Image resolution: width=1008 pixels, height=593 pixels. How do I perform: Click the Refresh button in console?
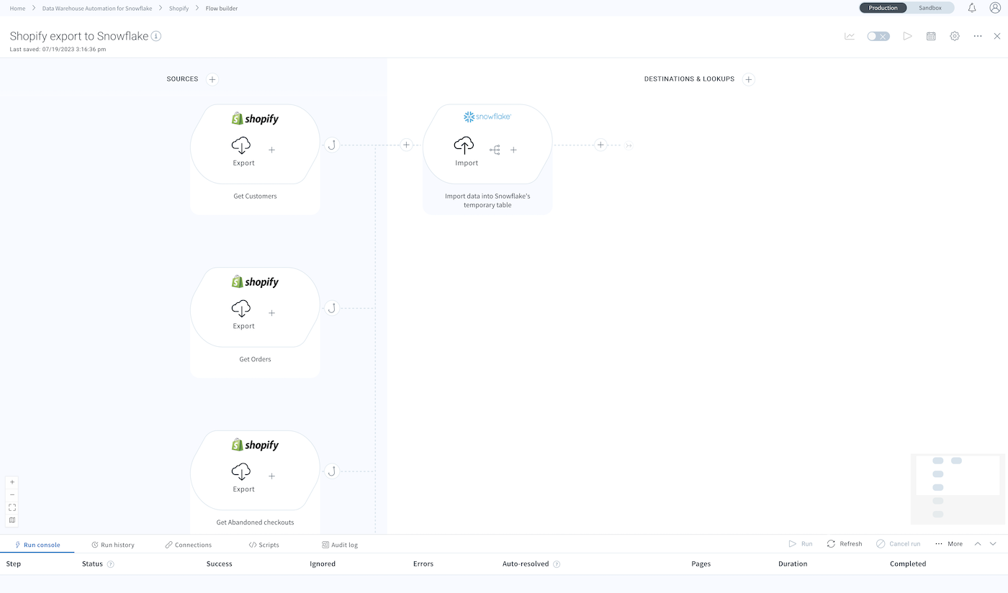(x=845, y=544)
